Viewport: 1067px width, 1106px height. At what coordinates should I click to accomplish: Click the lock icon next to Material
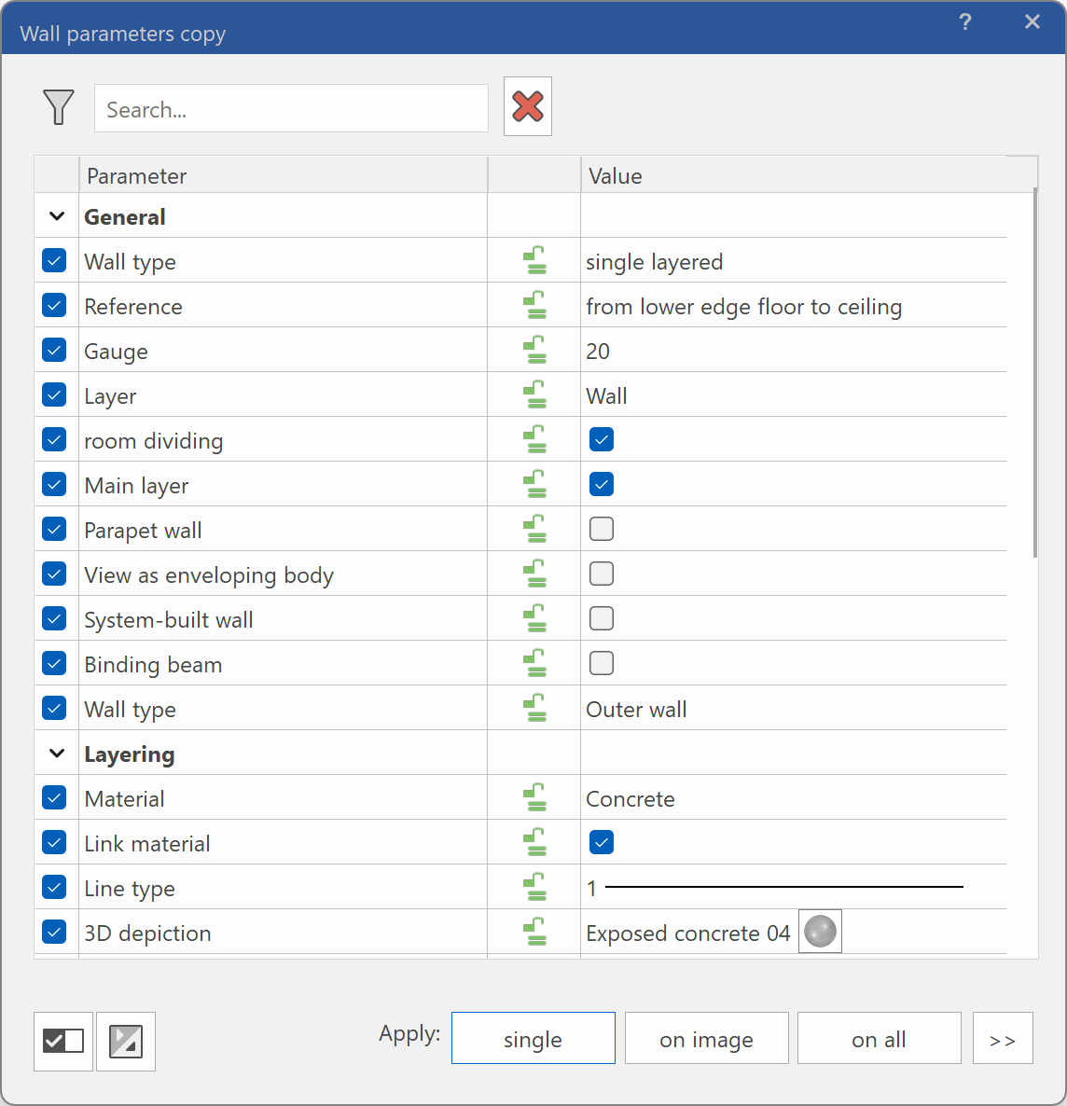coord(533,797)
